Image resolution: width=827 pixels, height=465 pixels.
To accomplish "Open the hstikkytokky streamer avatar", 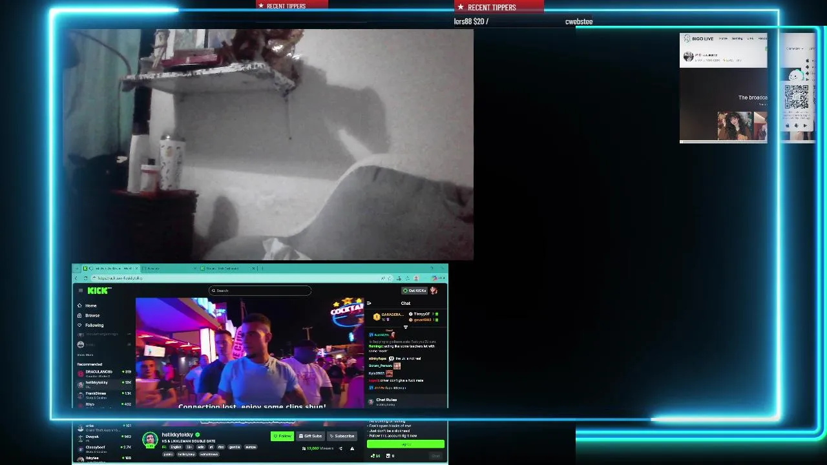I will coord(150,440).
